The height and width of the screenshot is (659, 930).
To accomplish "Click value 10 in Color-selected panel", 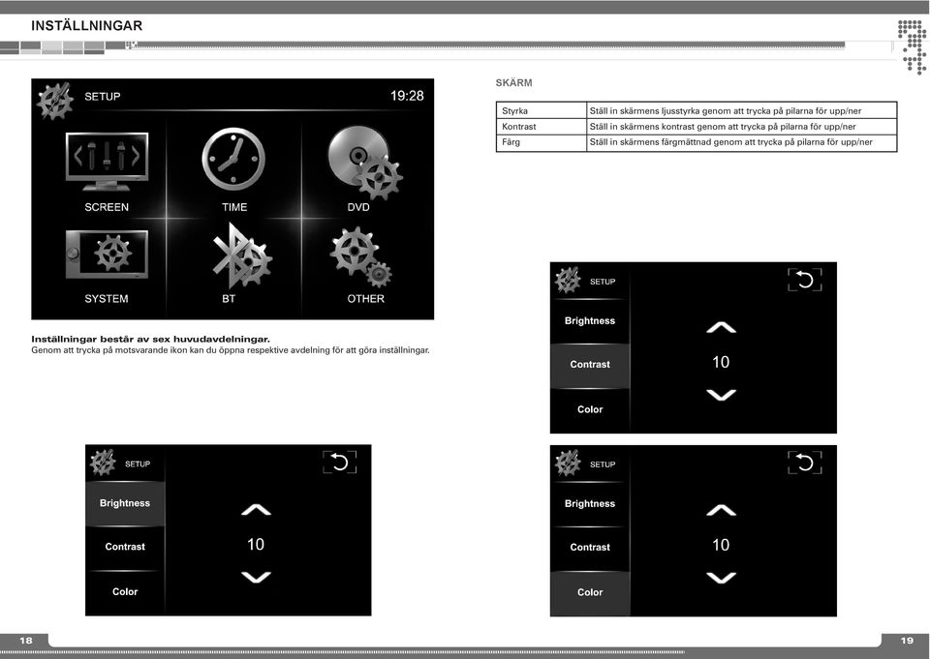I will tap(721, 545).
